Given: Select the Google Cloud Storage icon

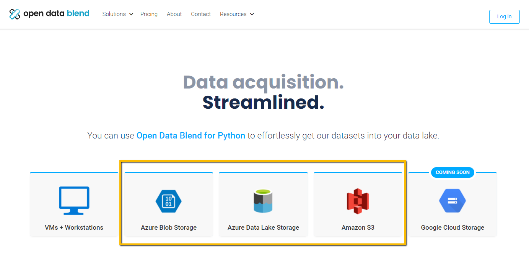Looking at the screenshot, I should click(452, 201).
